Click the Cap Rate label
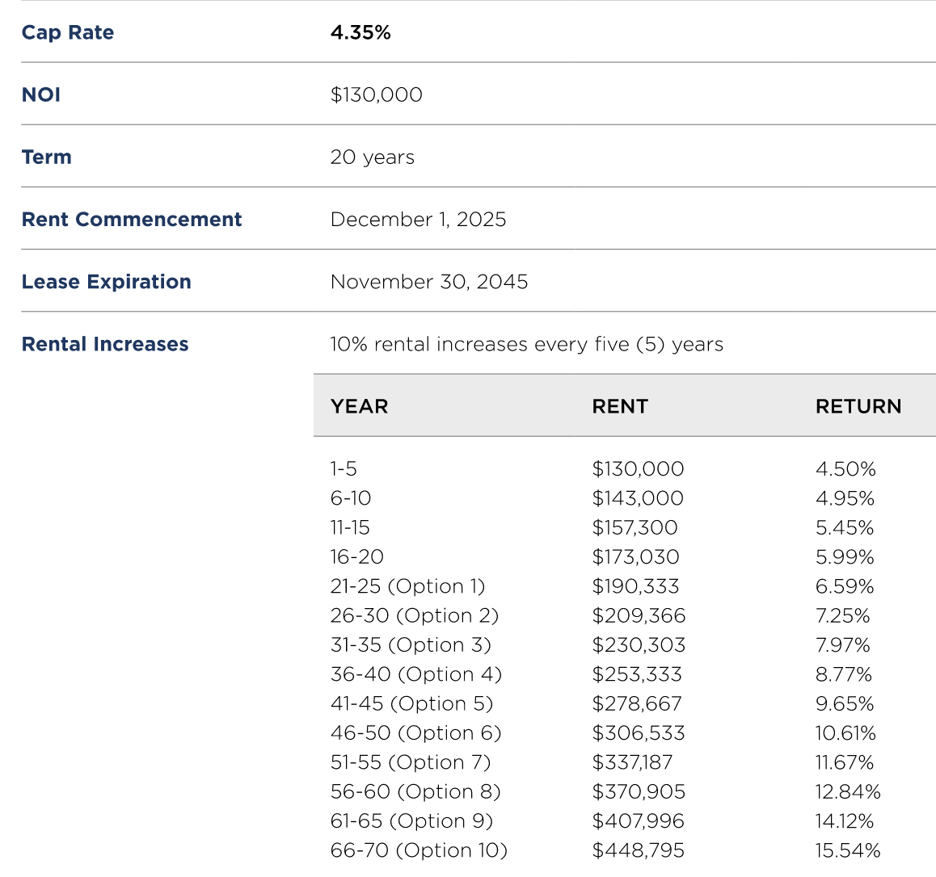Screen dimensions: 936x877 pos(67,32)
